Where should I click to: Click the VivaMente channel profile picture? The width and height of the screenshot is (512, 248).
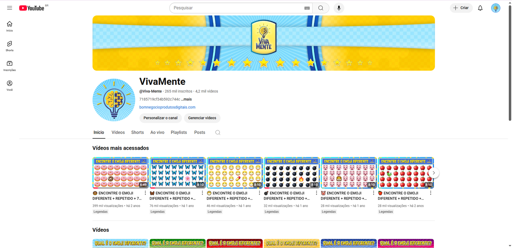114,100
